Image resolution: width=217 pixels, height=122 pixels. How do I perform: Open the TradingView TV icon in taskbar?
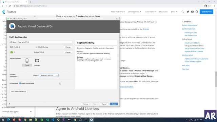pyautogui.click(x=69, y=120)
